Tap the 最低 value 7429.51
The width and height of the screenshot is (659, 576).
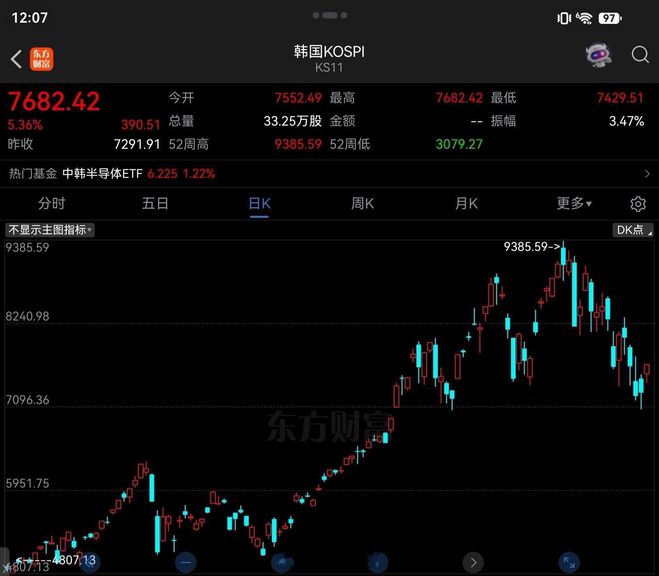point(620,98)
